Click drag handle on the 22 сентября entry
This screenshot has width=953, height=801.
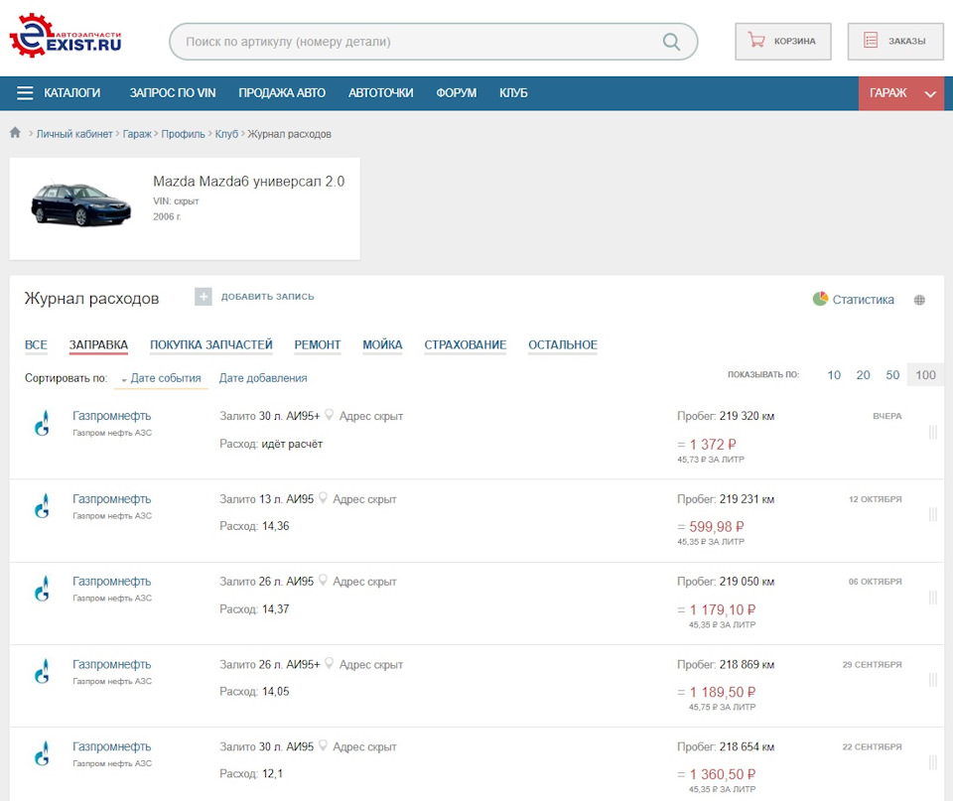coord(932,762)
